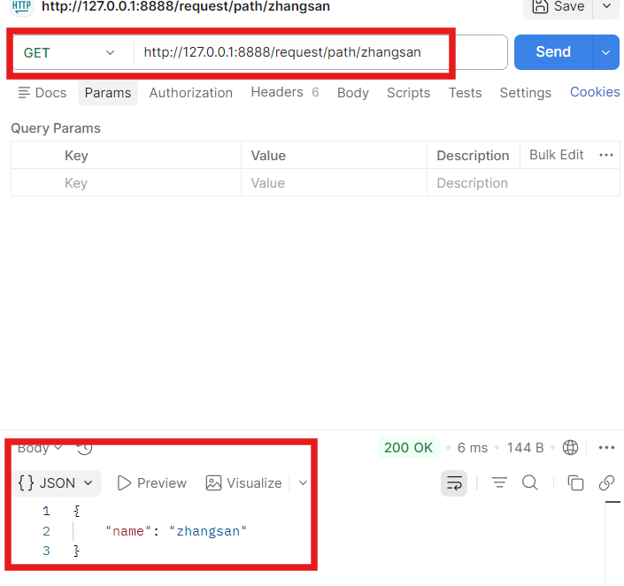The height and width of the screenshot is (586, 624).
Task: Click the globe network info icon
Action: [570, 447]
